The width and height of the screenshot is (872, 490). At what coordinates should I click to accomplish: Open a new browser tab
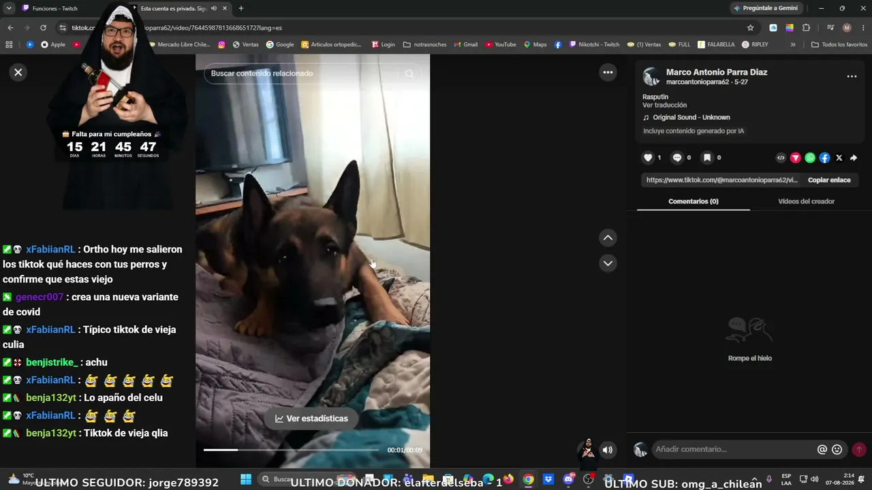coord(240,8)
